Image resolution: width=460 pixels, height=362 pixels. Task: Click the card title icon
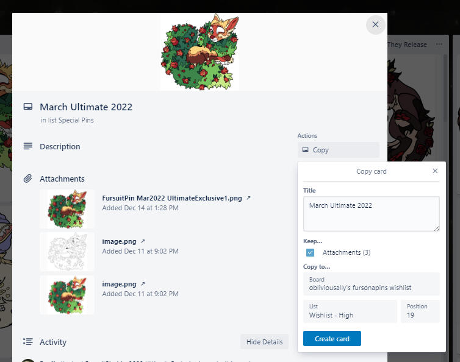pyautogui.click(x=27, y=107)
